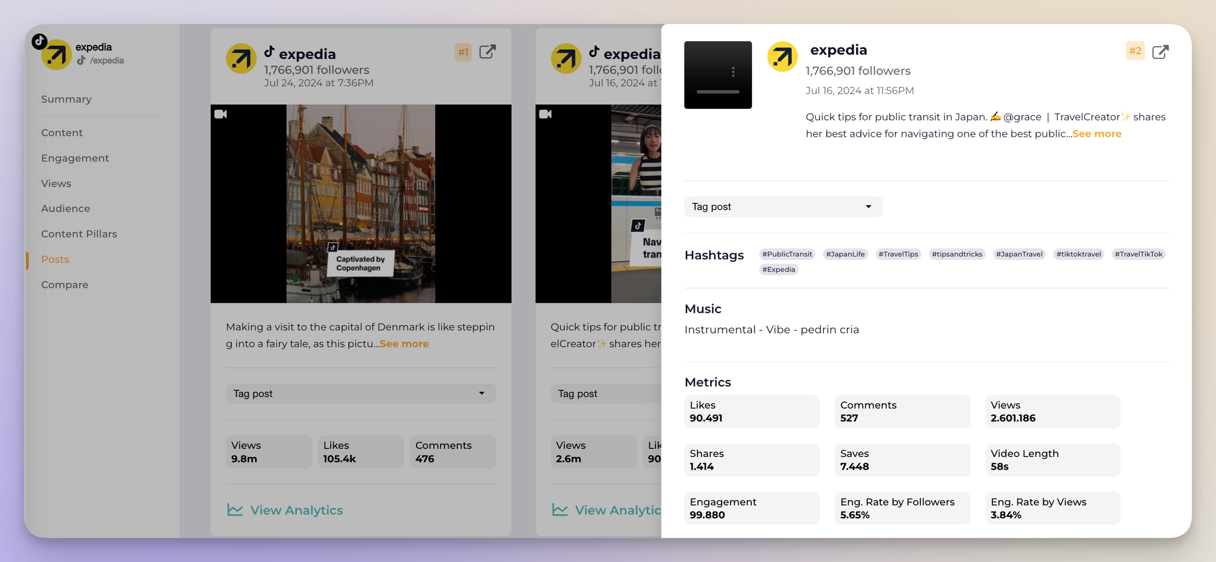The height and width of the screenshot is (562, 1216).
Task: Go to Content in sidebar
Action: pyautogui.click(x=62, y=132)
